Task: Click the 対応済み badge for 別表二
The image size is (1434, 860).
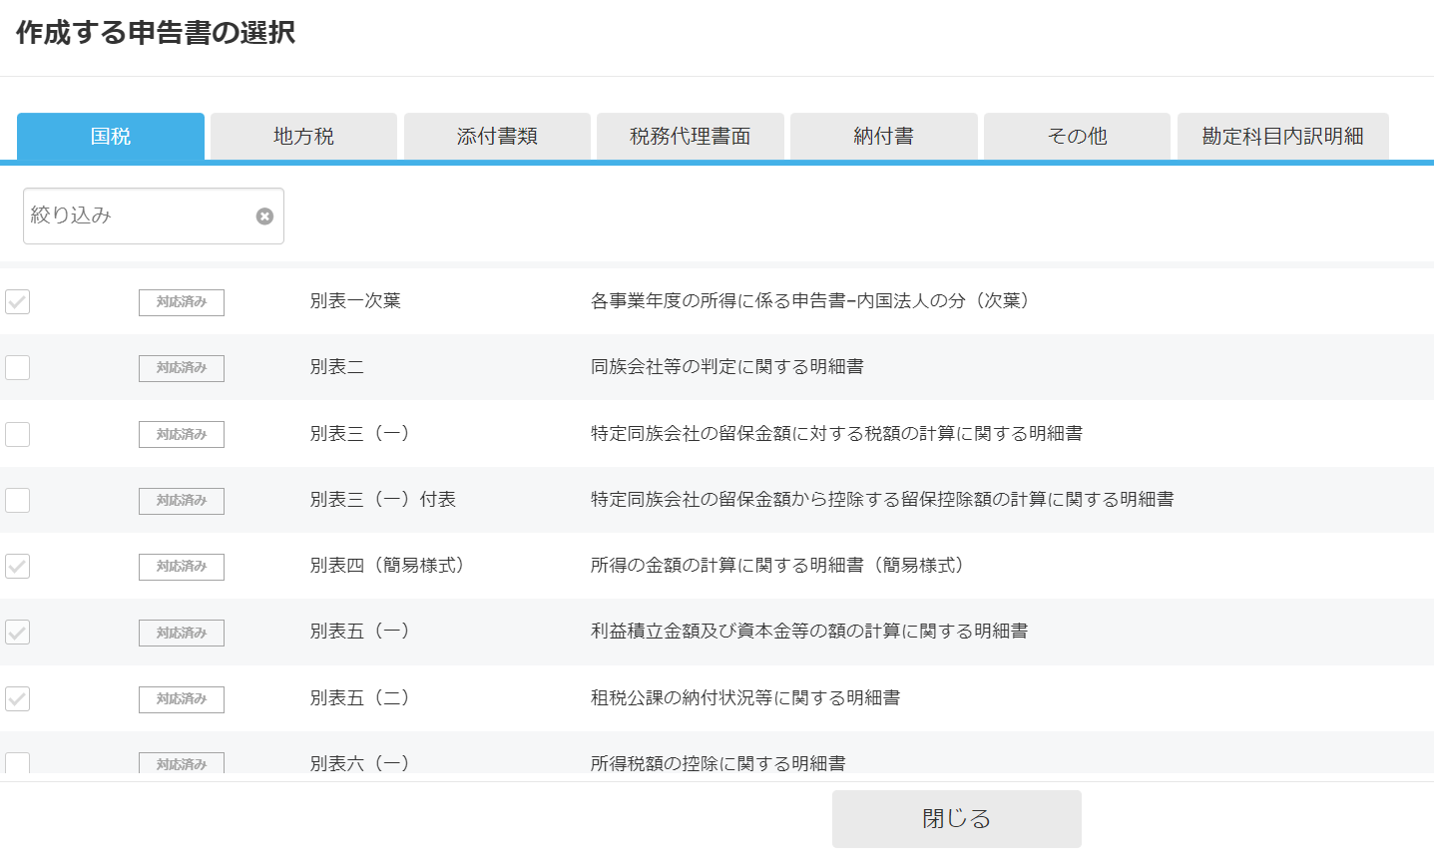Action: coord(182,368)
